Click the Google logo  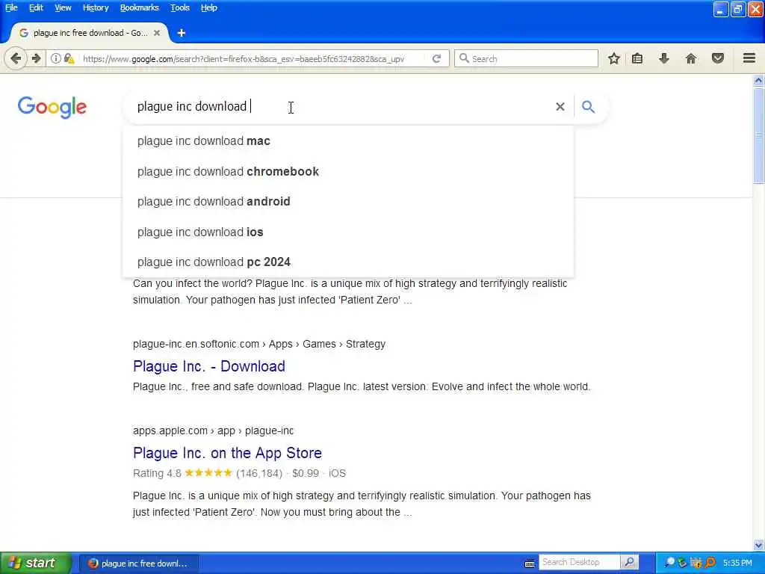click(x=52, y=107)
